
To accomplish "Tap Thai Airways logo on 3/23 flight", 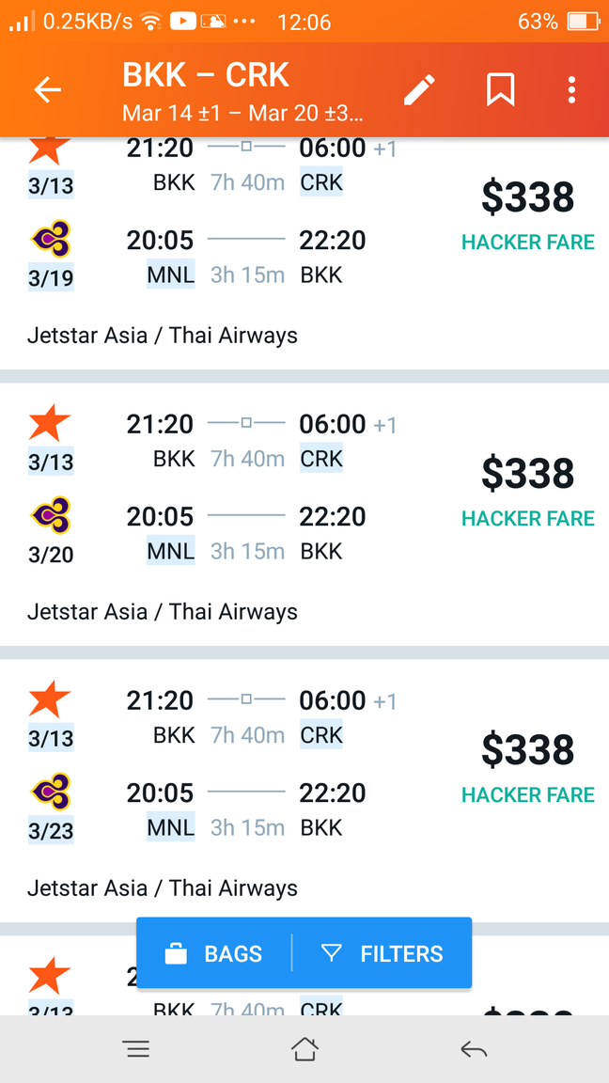I will 51,792.
